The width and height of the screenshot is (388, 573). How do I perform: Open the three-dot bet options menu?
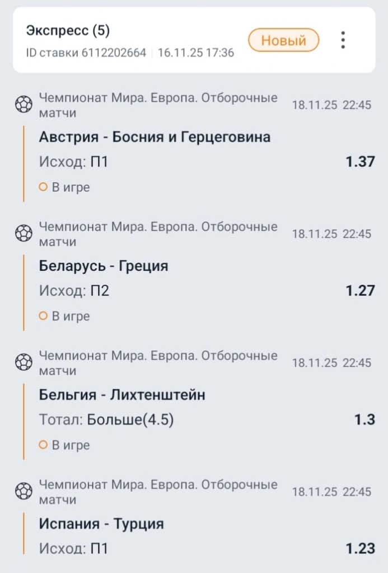click(343, 40)
